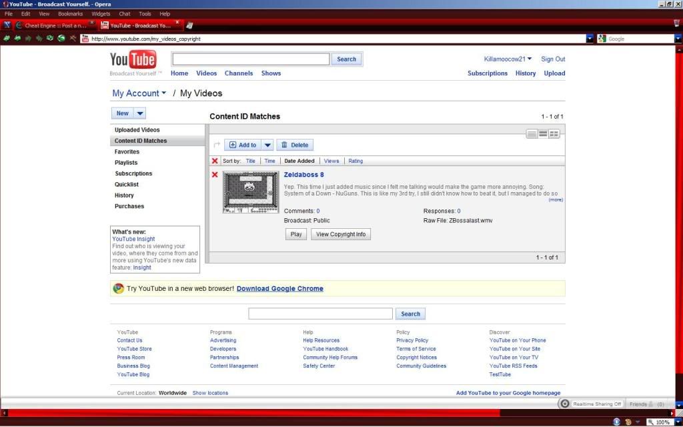Image resolution: width=683 pixels, height=427 pixels.
Task: Click the new tab icon in tab bar
Action: pyautogui.click(x=190, y=25)
